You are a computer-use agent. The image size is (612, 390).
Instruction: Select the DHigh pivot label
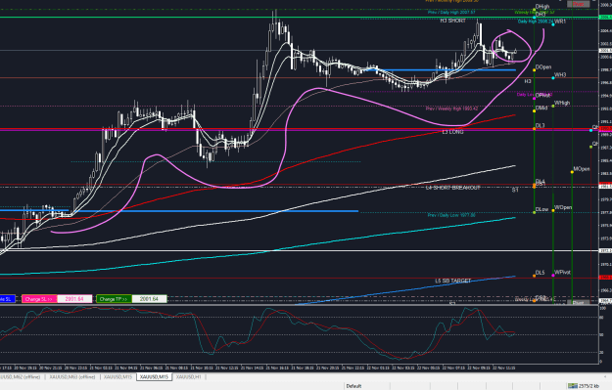pyautogui.click(x=542, y=7)
